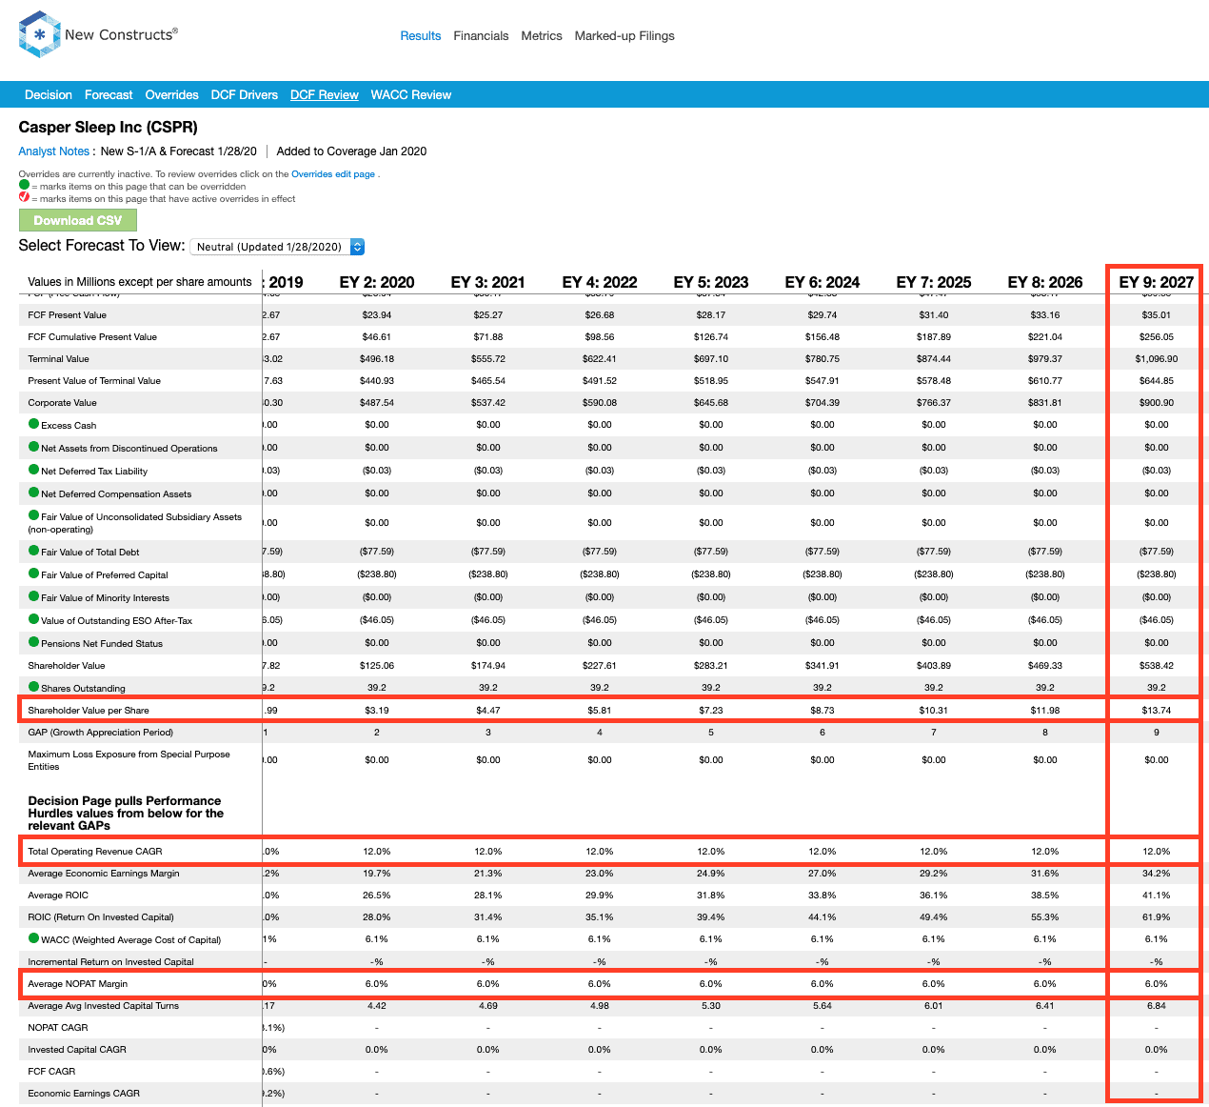Click the Casper Sleep Inc (CSPR) heading
Screen dimensions: 1209x1107
click(109, 128)
